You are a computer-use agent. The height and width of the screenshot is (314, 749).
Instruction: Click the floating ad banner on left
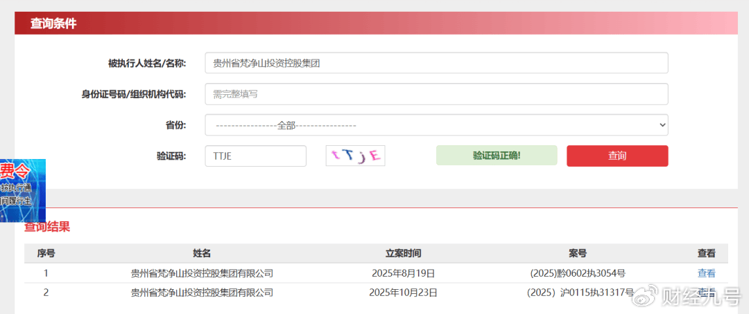click(23, 190)
